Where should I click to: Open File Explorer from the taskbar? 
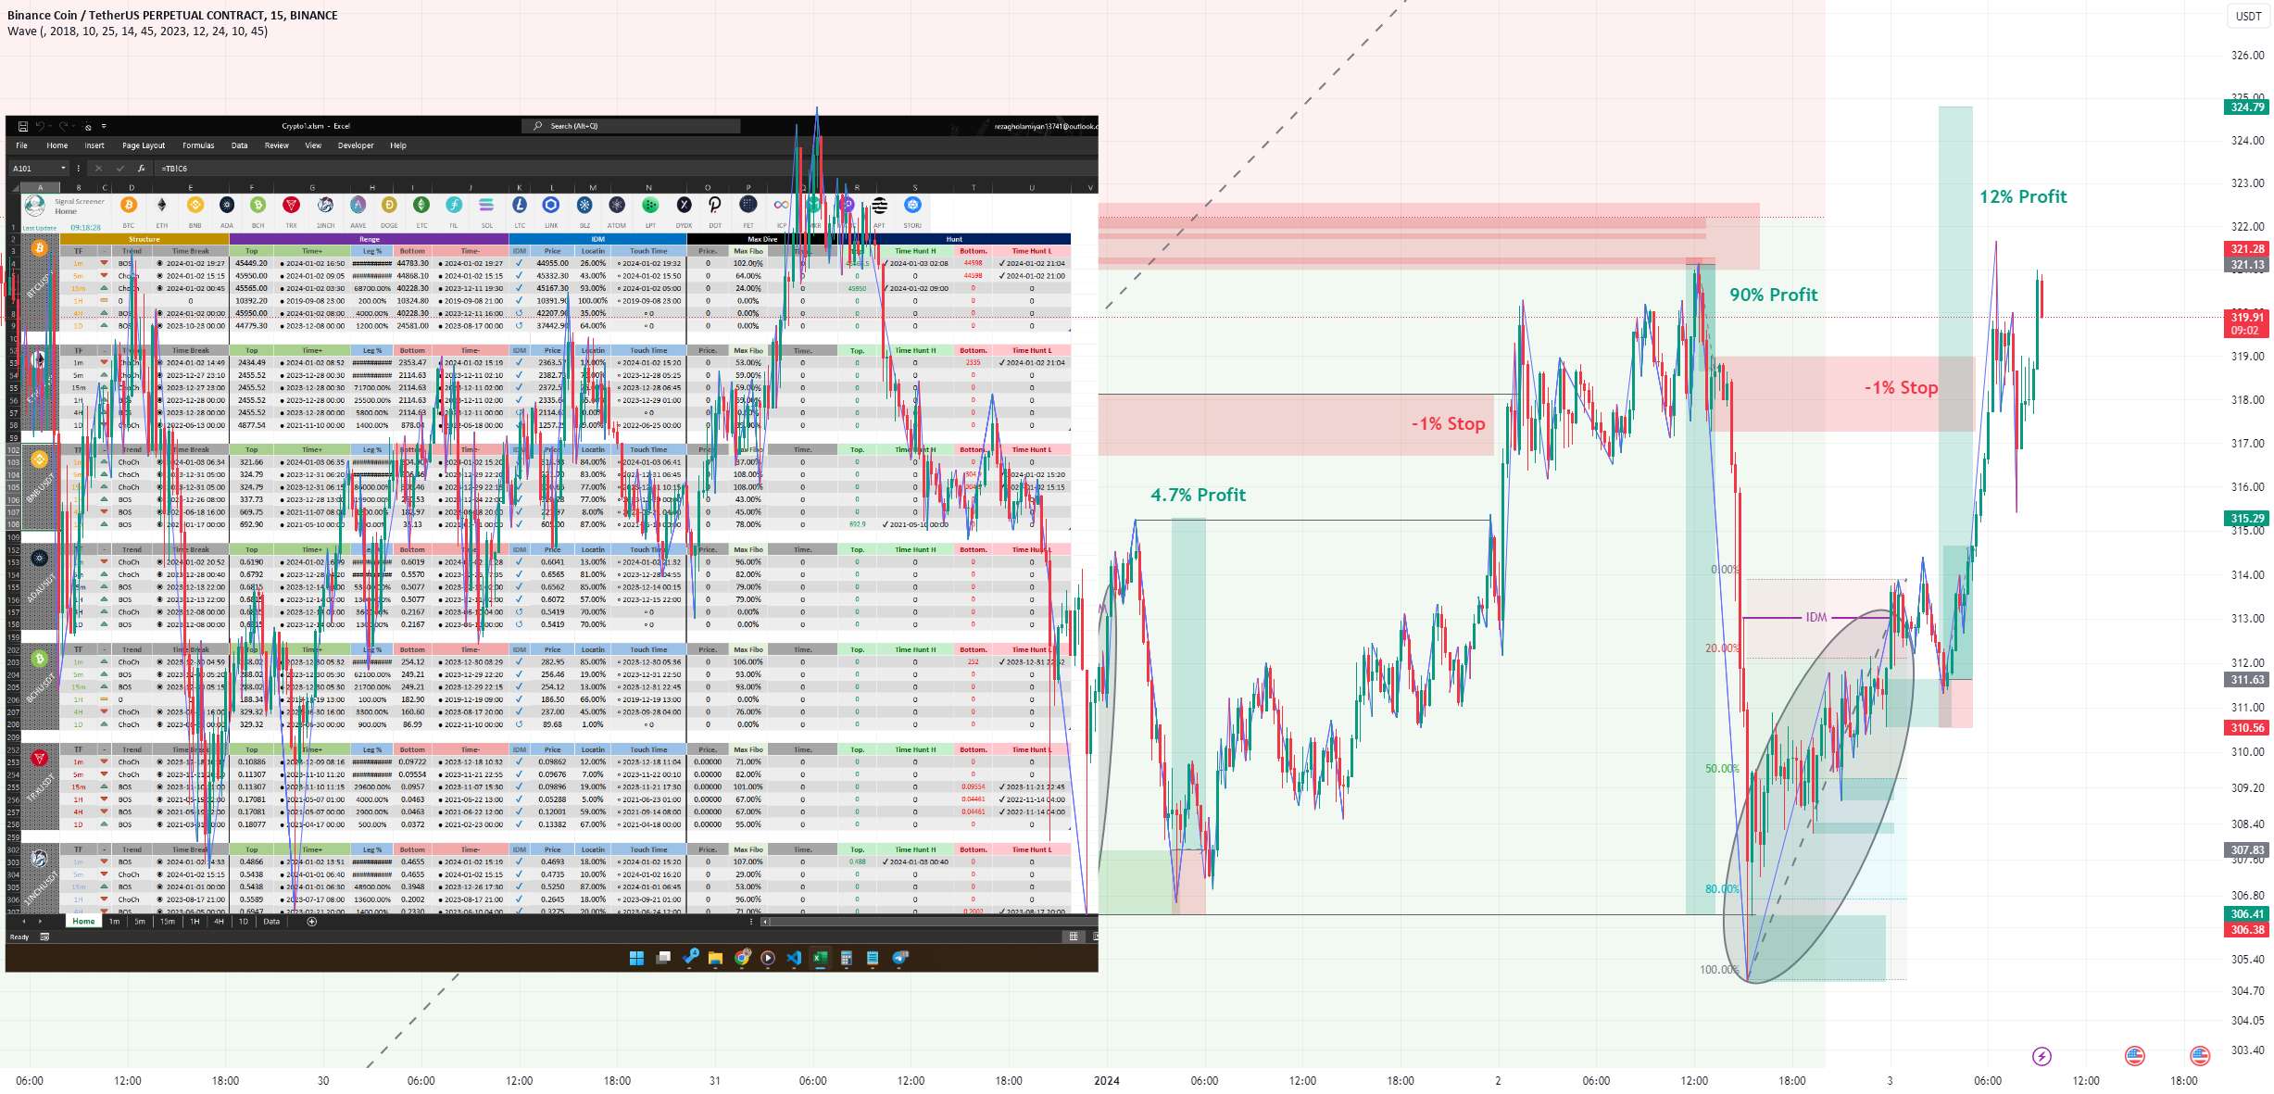(715, 959)
